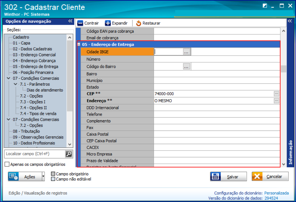The image size is (296, 202).
Task: Collapse the 05 - Endereço de Entrega section
Action: (x=79, y=44)
